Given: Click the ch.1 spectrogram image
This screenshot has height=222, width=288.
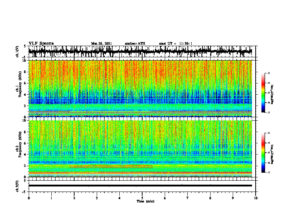Looking at the screenshot, I should (140, 89).
